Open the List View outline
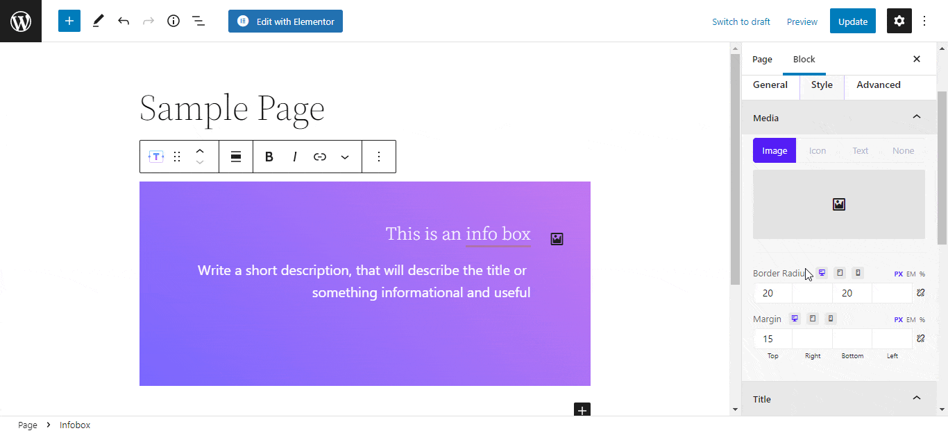Viewport: 948px width, 433px height. tap(198, 21)
